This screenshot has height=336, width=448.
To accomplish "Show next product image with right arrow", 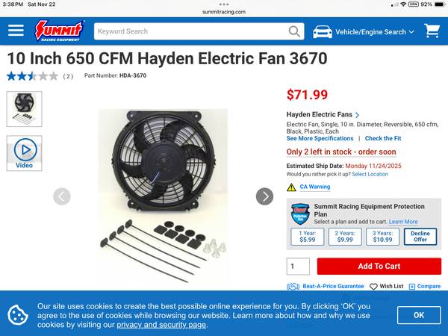I will click(x=264, y=196).
